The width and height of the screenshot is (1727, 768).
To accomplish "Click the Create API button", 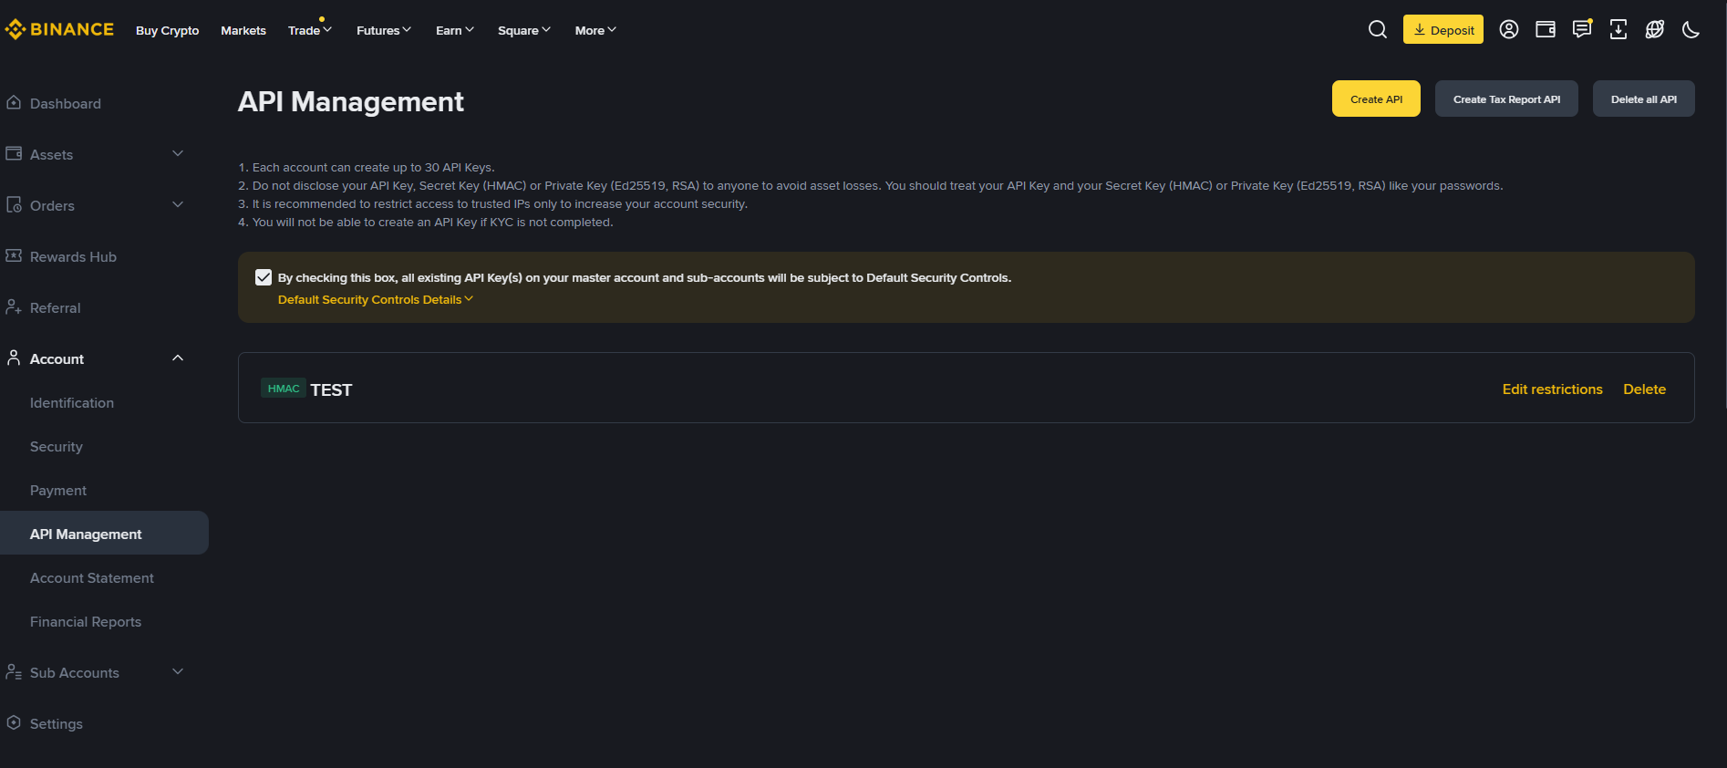I will coord(1376,99).
